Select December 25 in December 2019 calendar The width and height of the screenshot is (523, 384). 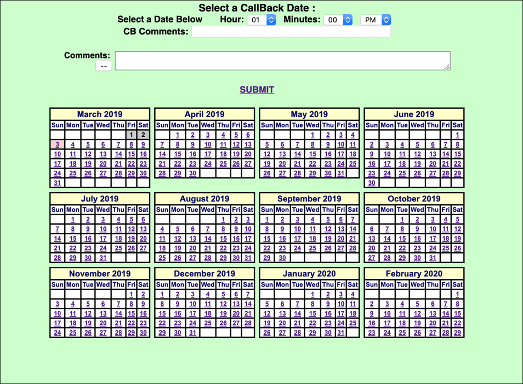[208, 323]
